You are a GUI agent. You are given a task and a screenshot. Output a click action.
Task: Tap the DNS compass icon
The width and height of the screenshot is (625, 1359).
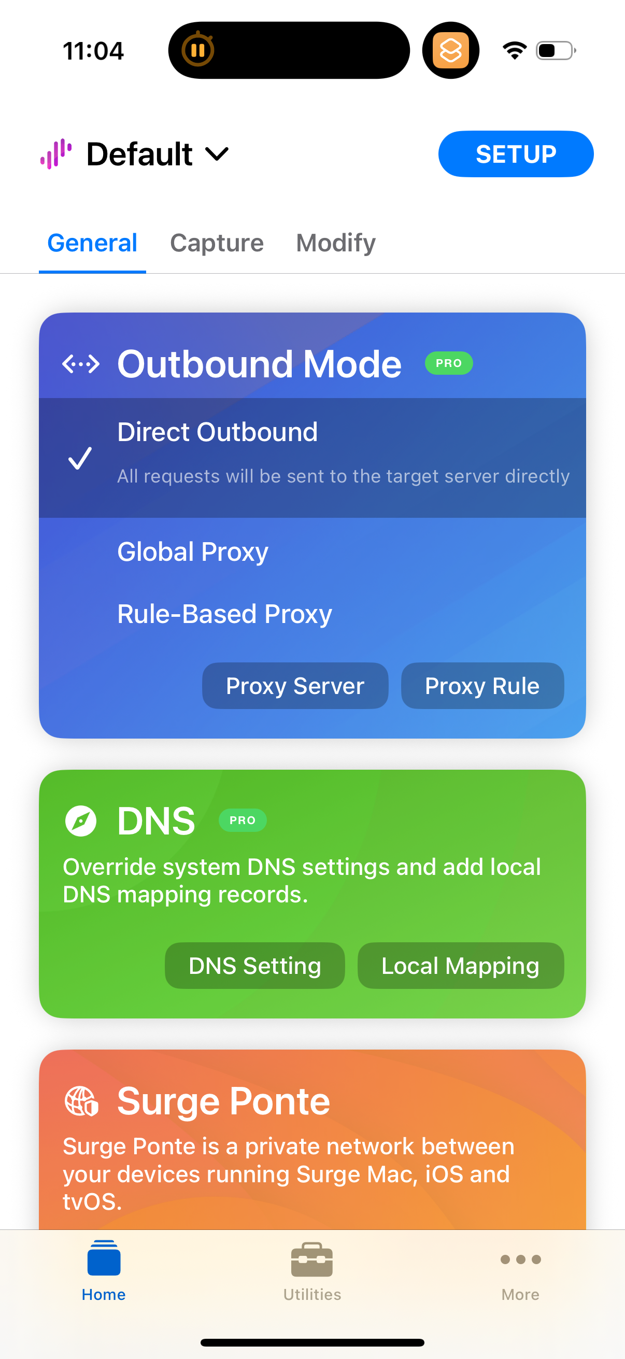click(81, 821)
